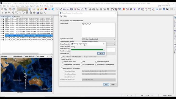Enable the DEM output band checkbox
This screenshot has height=99, width=176.
click(x=82, y=62)
